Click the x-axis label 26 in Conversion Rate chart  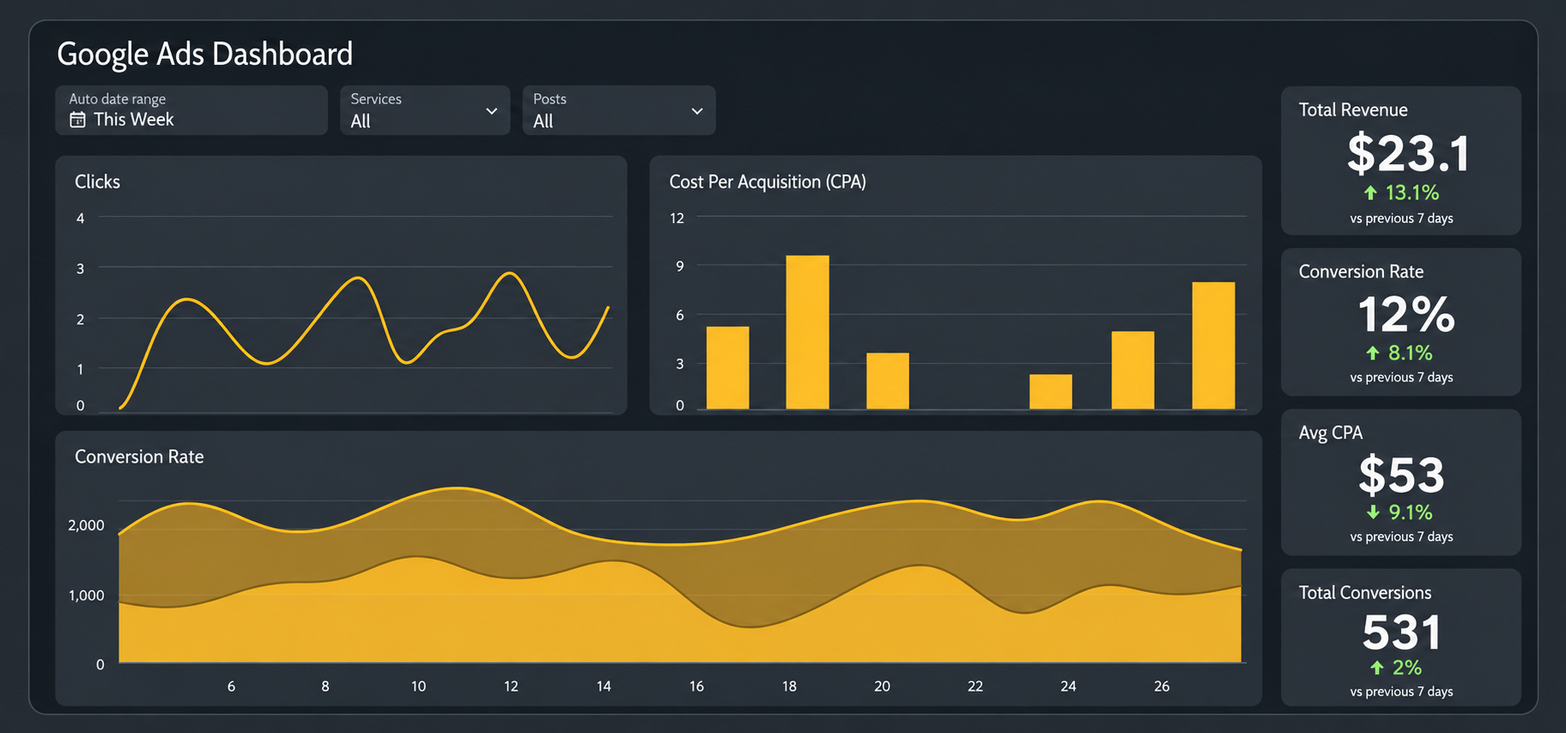click(1161, 686)
